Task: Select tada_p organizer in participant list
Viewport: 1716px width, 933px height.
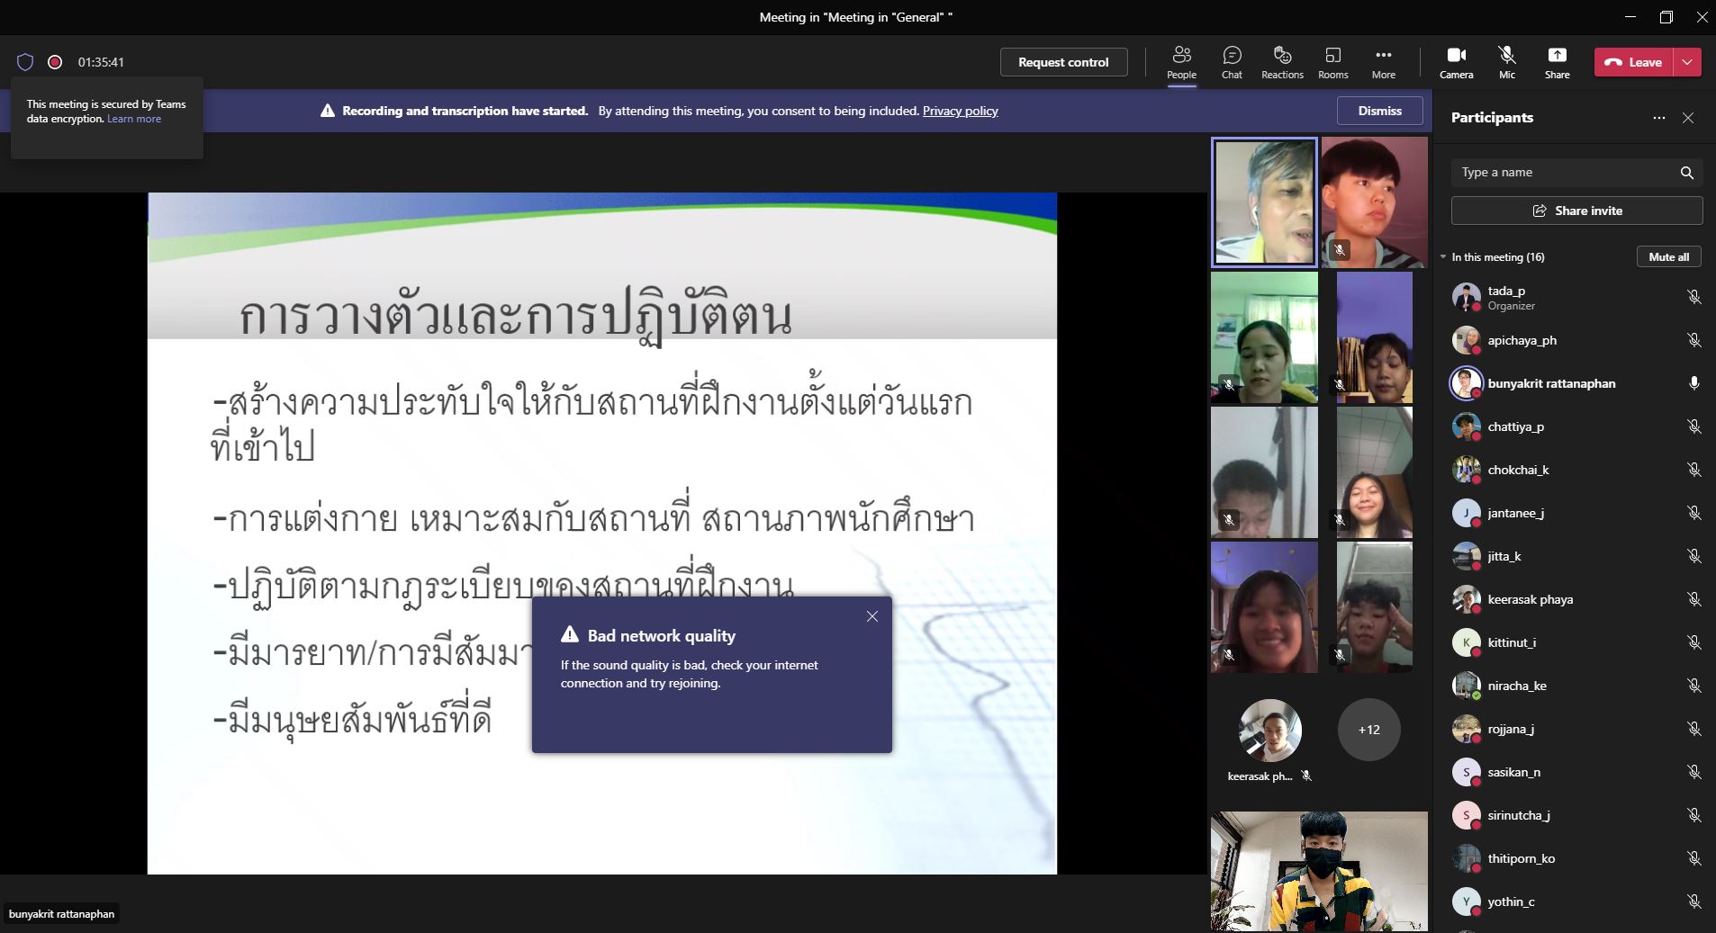Action: pyautogui.click(x=1506, y=297)
